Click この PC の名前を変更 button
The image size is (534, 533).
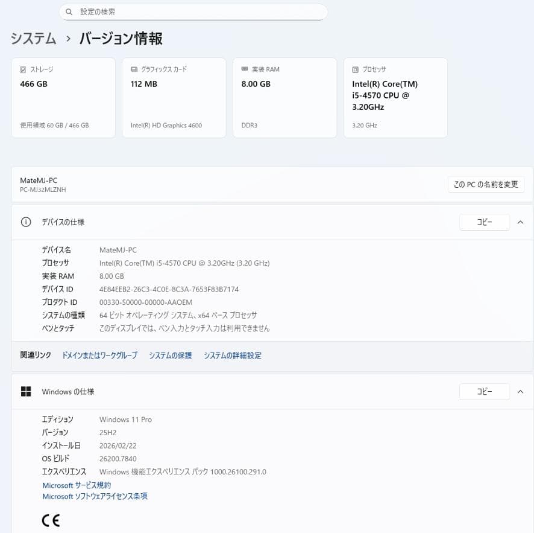pyautogui.click(x=486, y=185)
